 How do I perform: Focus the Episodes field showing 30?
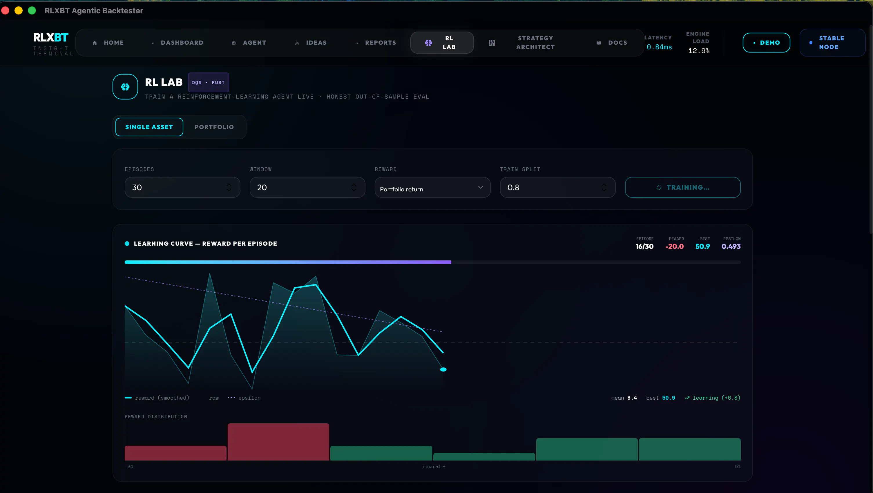click(x=182, y=187)
